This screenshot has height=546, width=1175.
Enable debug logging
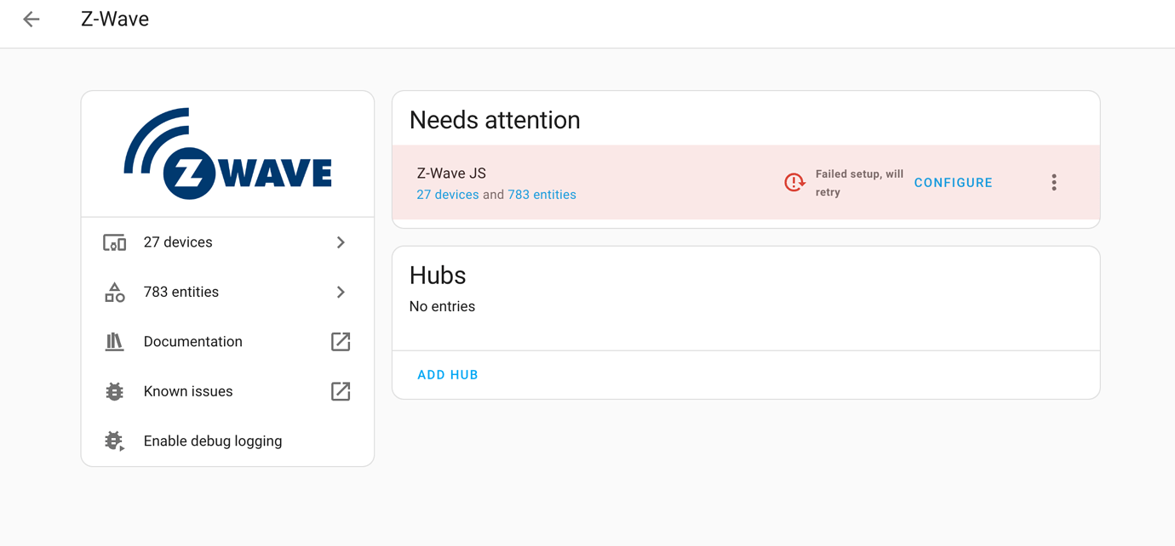[x=212, y=441]
